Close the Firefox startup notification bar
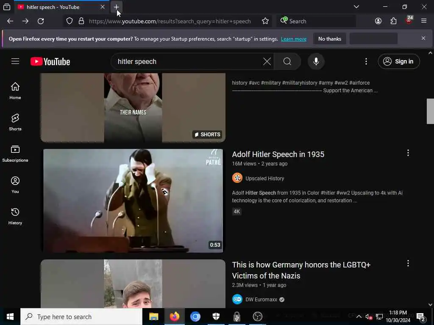434x325 pixels. (x=423, y=38)
